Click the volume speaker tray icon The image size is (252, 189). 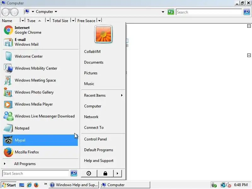click(x=229, y=185)
